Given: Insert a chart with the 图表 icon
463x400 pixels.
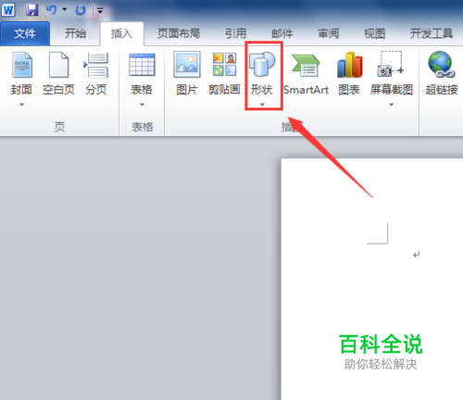Looking at the screenshot, I should coord(349,65).
